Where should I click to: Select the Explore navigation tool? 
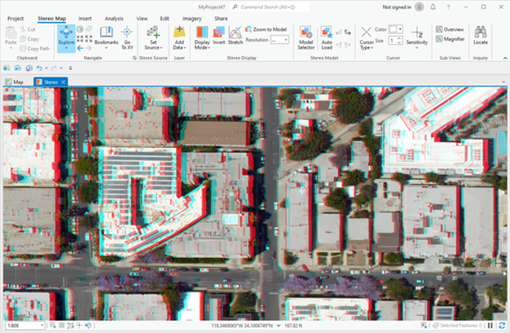(66, 37)
